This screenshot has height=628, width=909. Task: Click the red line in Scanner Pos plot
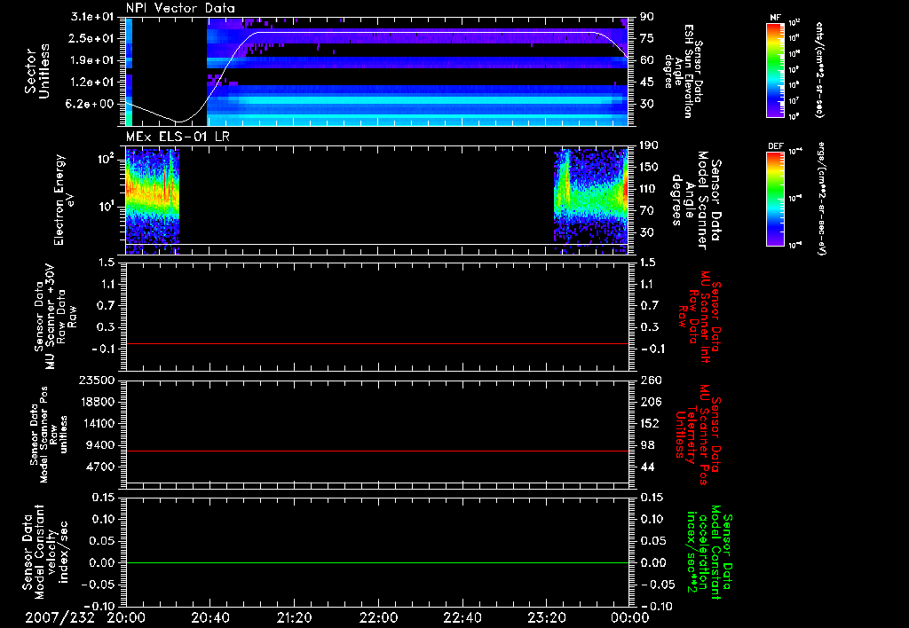click(376, 451)
